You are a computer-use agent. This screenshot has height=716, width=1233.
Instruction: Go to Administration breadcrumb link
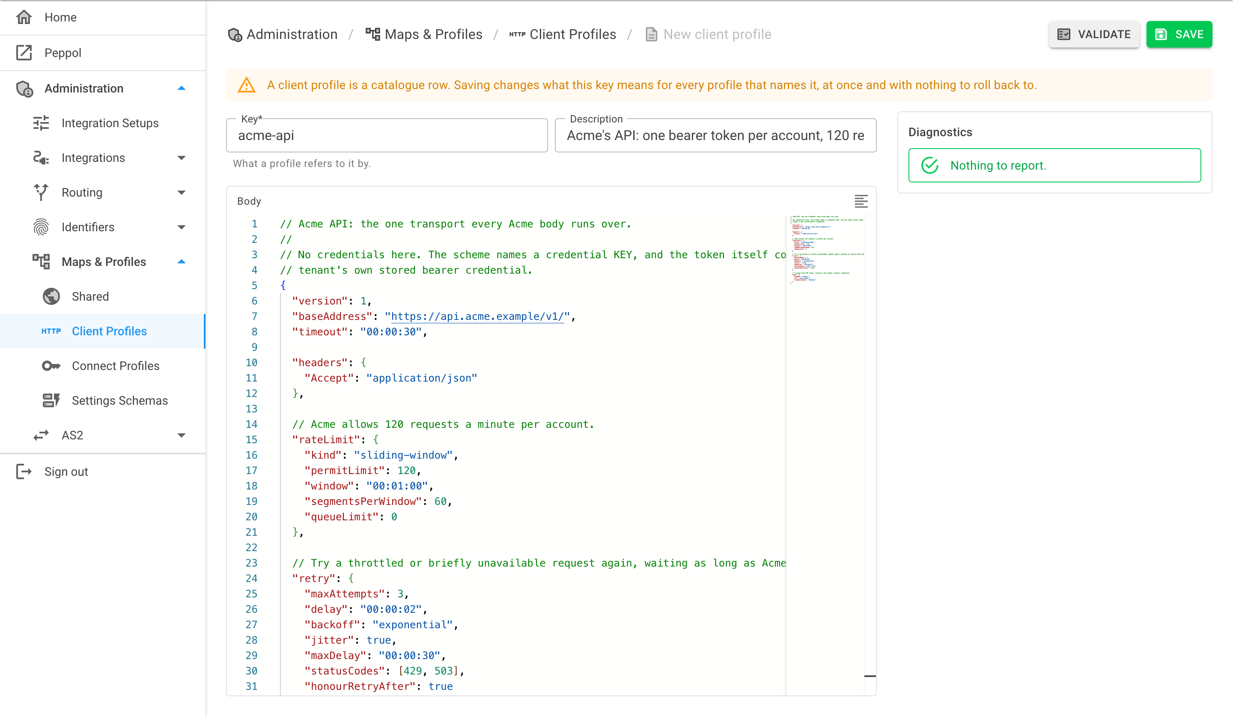[x=283, y=34]
